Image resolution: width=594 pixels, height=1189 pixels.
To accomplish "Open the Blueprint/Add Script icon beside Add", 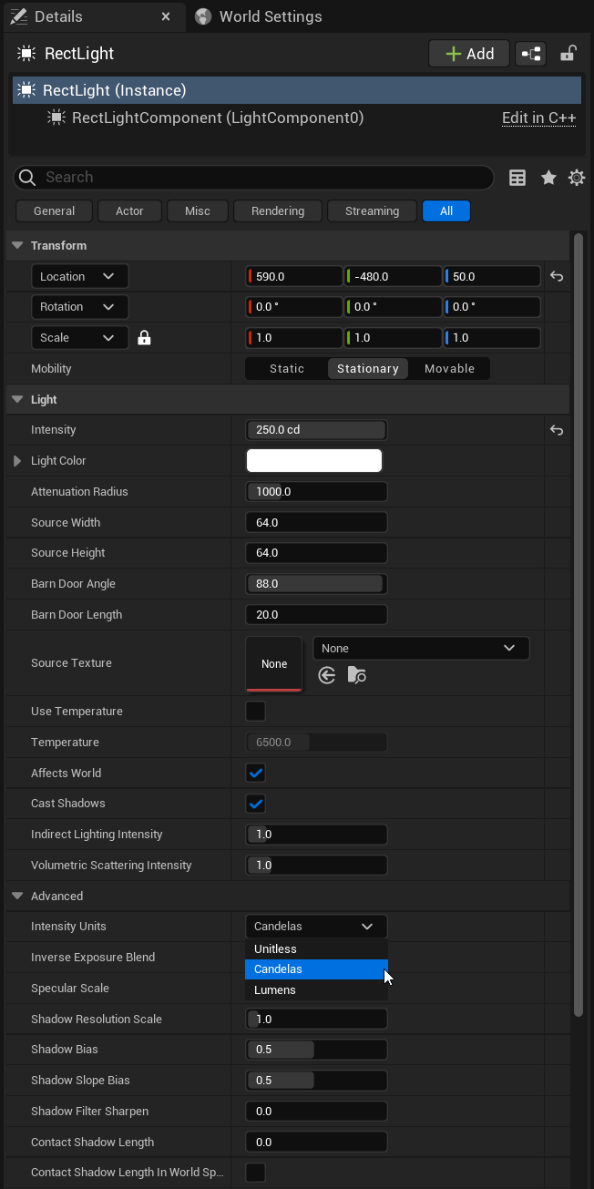I will tap(531, 54).
